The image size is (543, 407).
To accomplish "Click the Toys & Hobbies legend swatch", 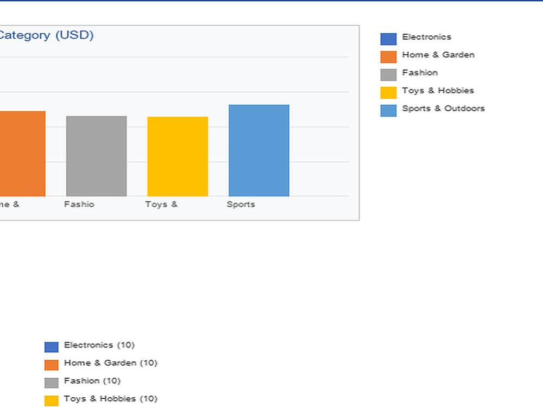I will coord(388,93).
